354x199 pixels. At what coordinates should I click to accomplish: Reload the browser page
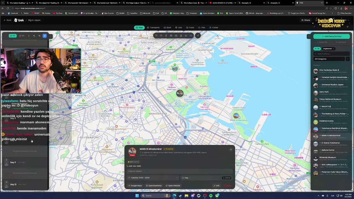[x=8, y=8]
